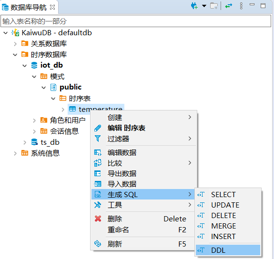Click the 关系数据库 folder icon
This screenshot has height=259, width=274.
click(x=25, y=43)
